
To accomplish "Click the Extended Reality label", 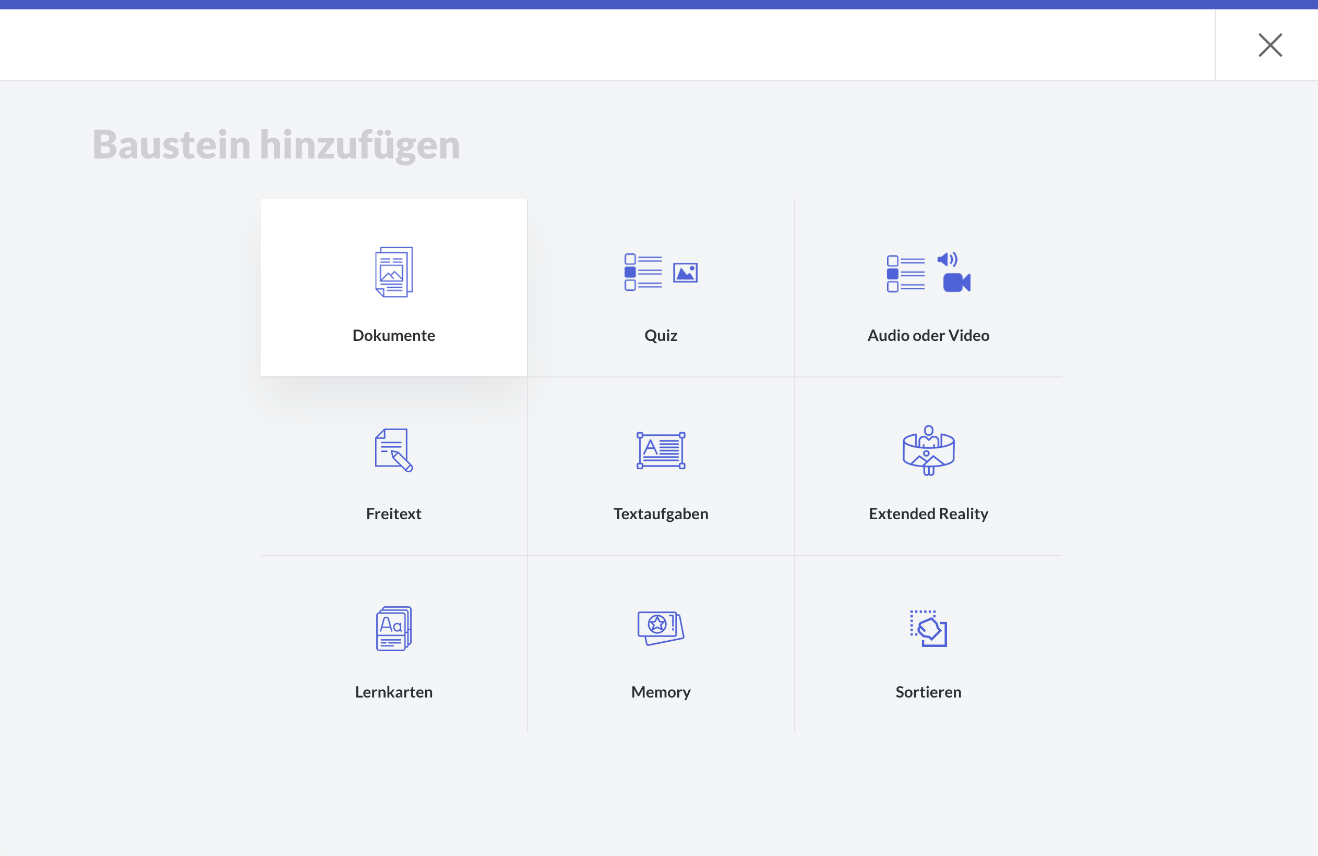I will coord(928,513).
